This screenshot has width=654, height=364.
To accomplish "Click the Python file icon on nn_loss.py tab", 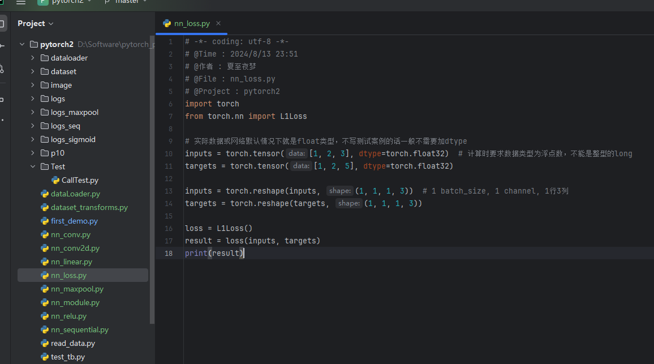I will (167, 23).
